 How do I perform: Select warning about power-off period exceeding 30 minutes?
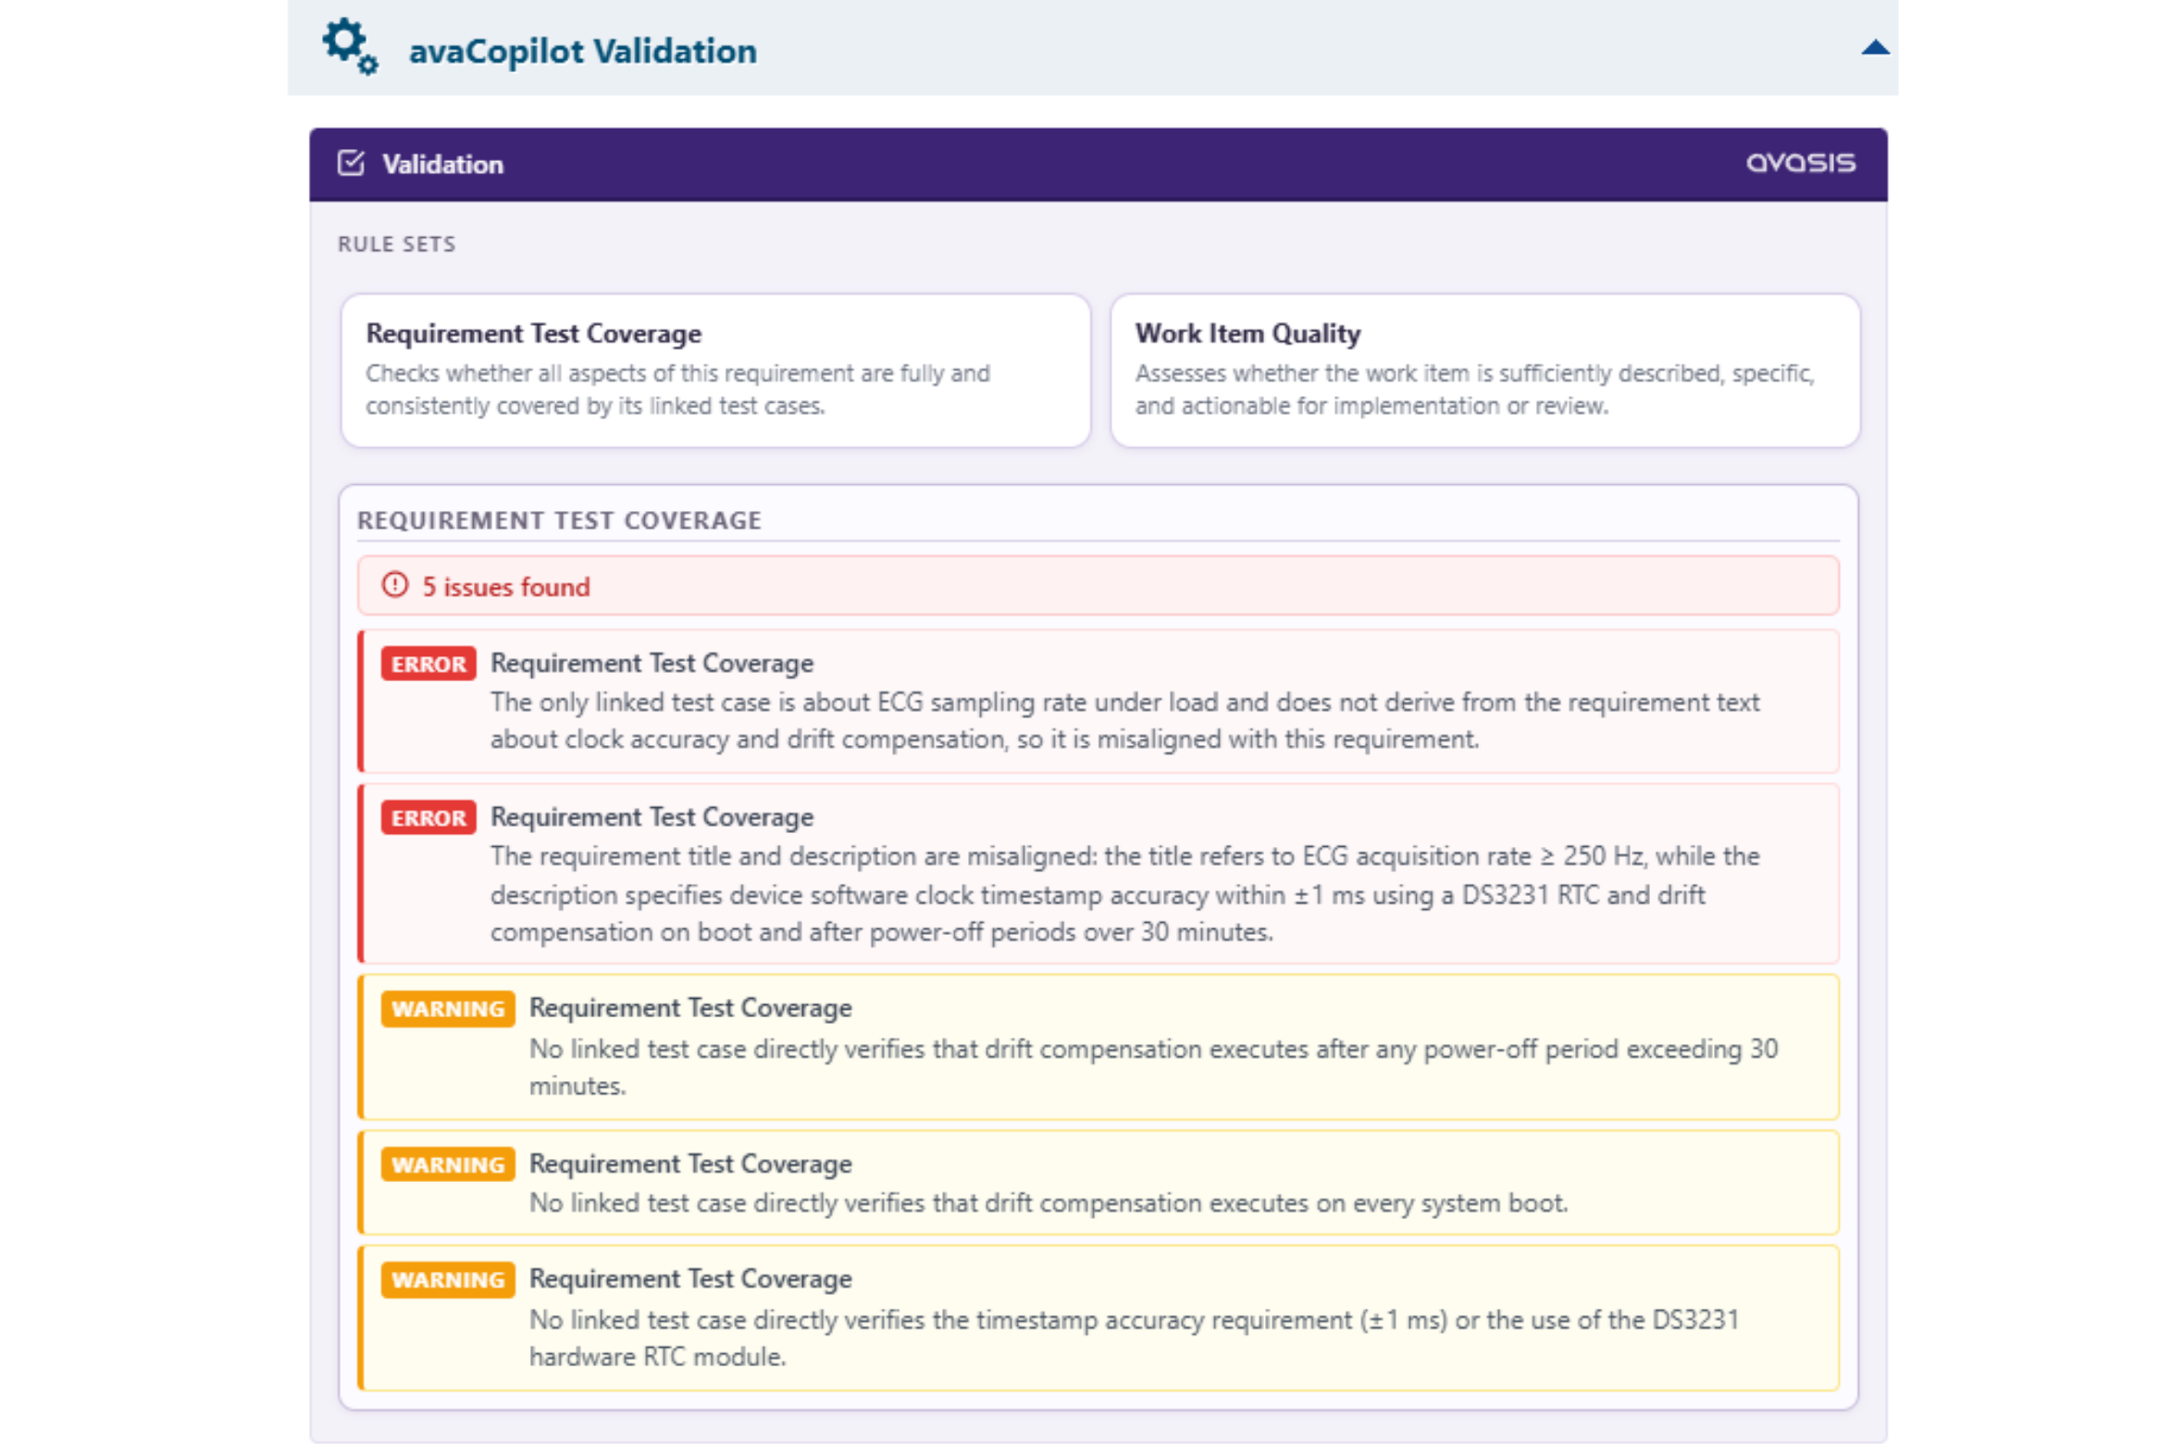(x=1098, y=1047)
